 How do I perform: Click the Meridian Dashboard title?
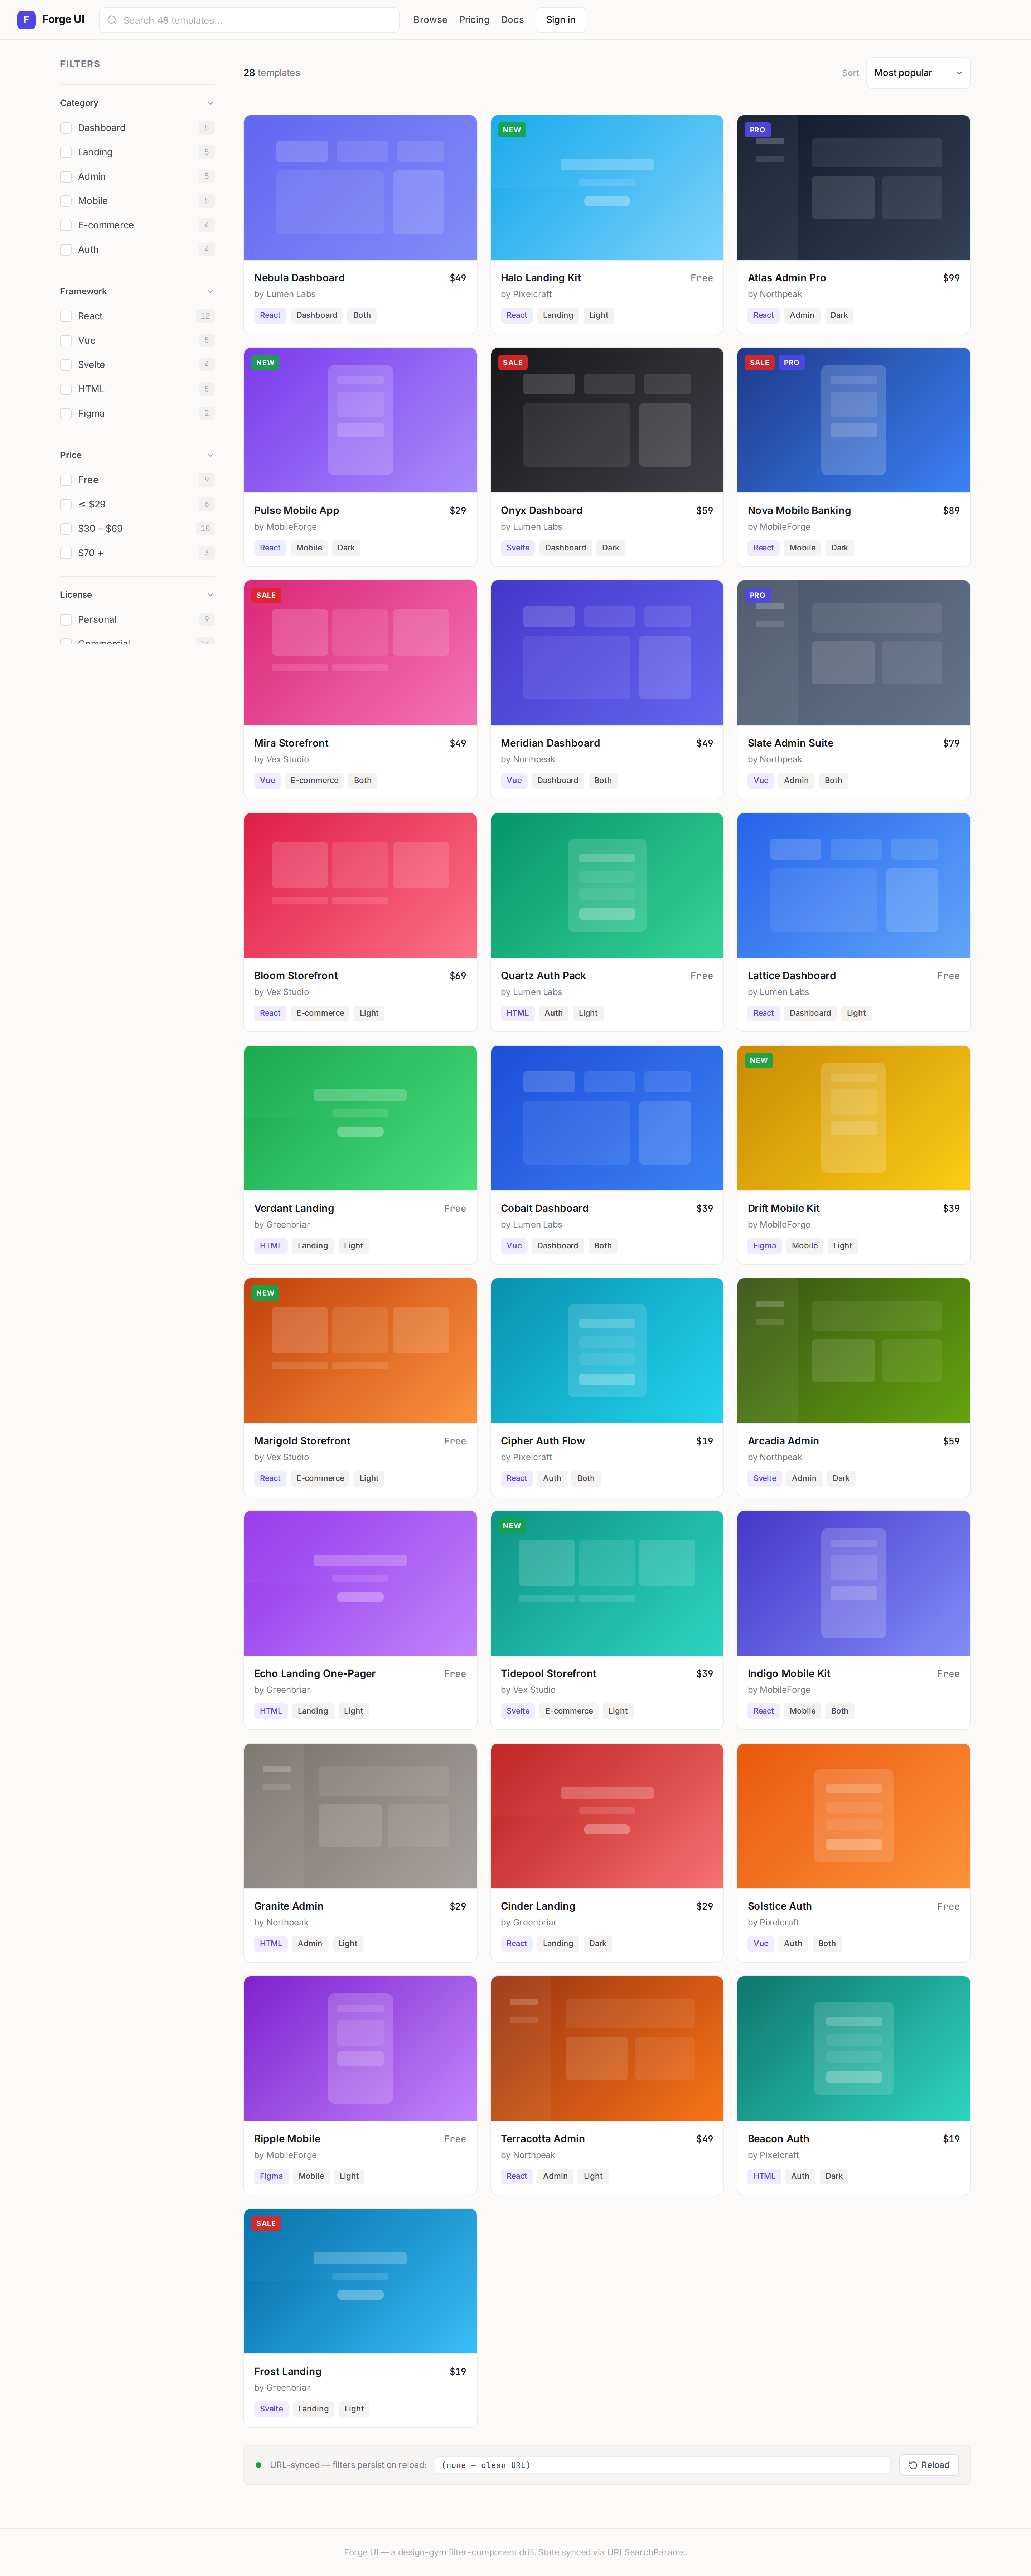[x=550, y=743]
